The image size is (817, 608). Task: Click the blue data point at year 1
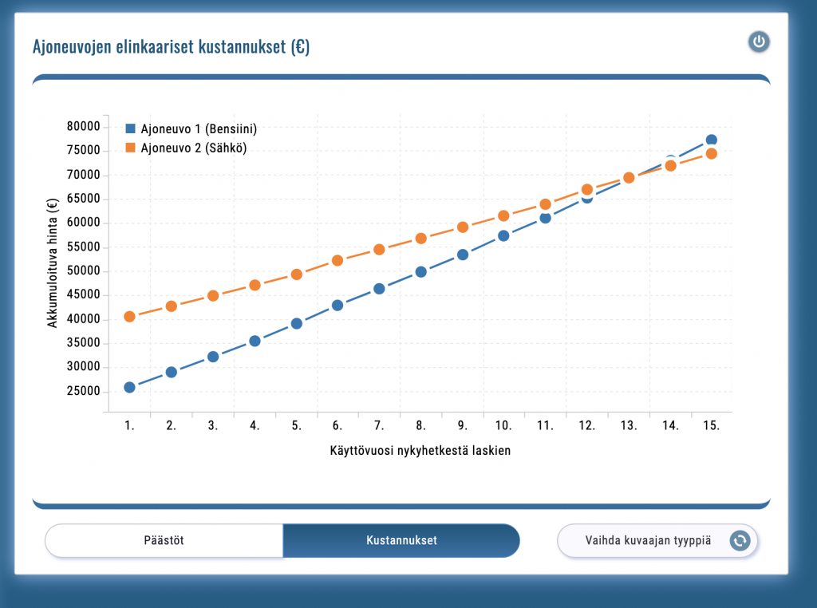click(x=129, y=387)
